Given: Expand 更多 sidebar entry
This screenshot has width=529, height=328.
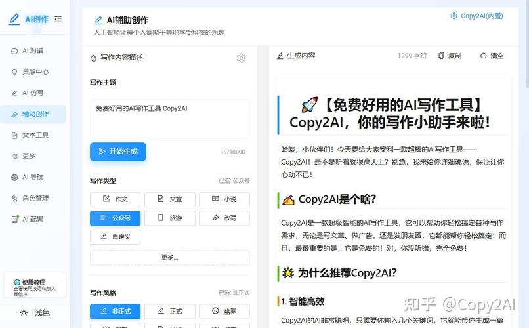Looking at the screenshot, I should pyautogui.click(x=33, y=156).
